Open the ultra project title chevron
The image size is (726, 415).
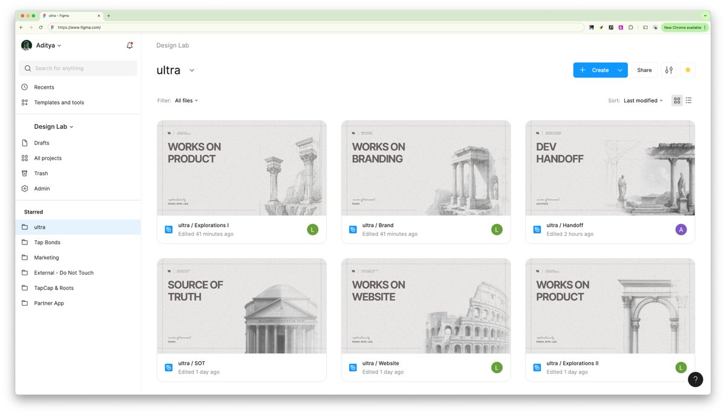192,70
